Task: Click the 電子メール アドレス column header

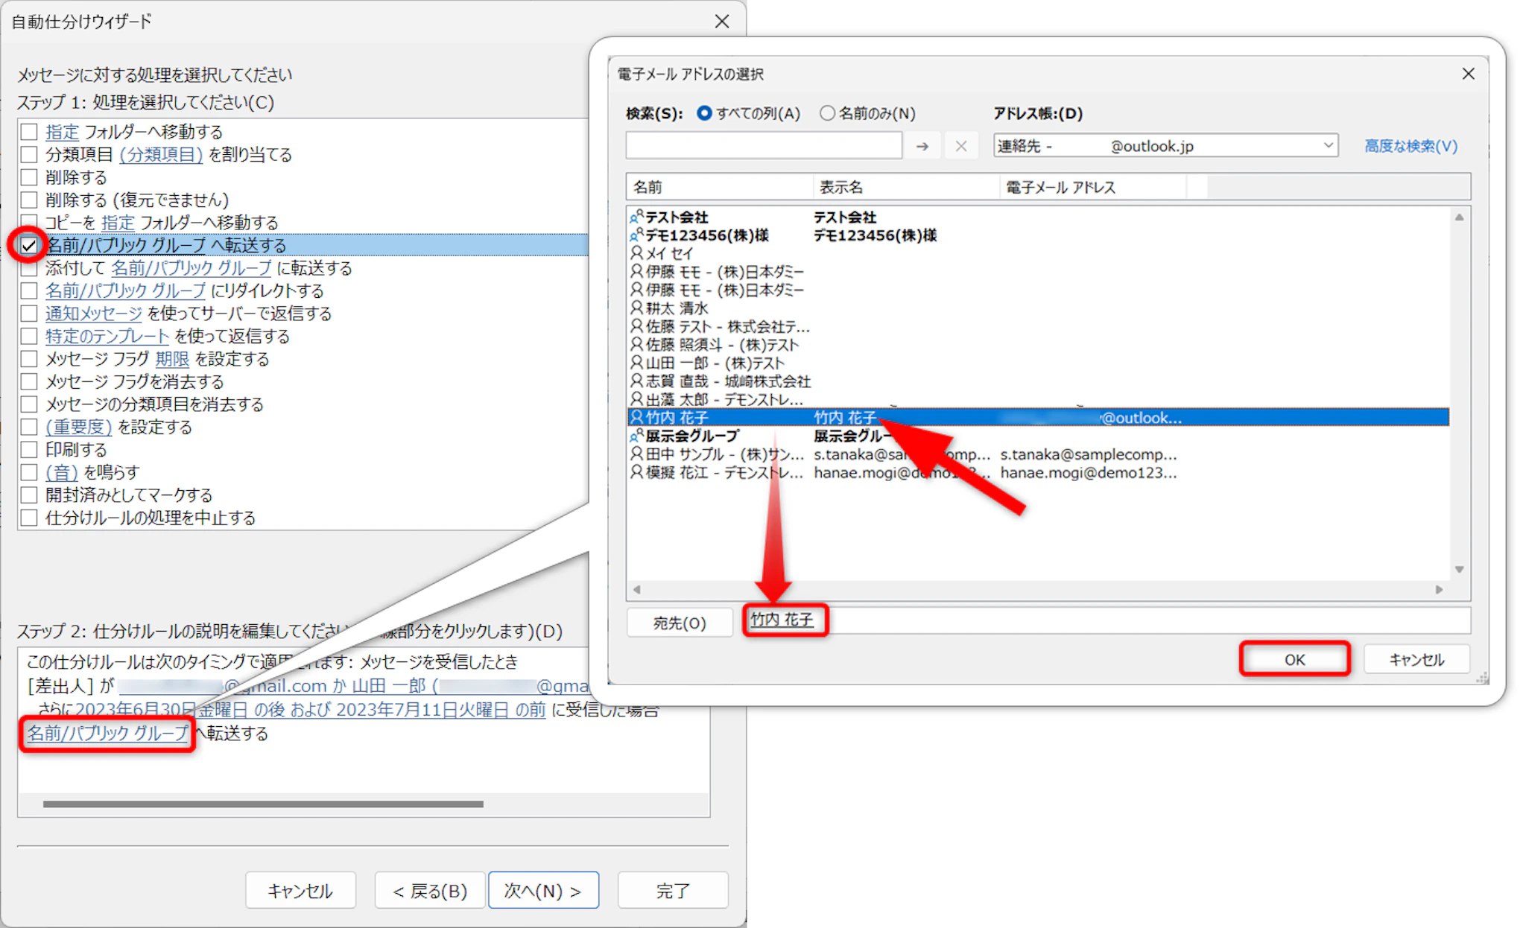Action: click(x=1060, y=187)
